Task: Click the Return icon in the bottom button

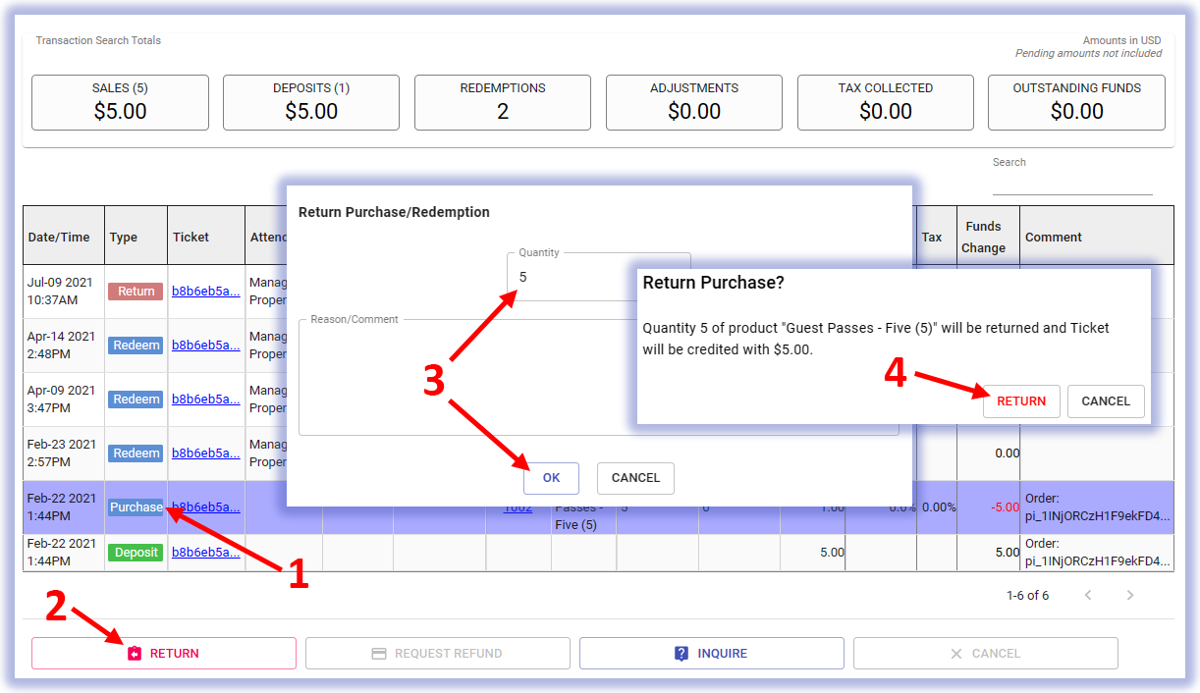Action: tap(136, 654)
